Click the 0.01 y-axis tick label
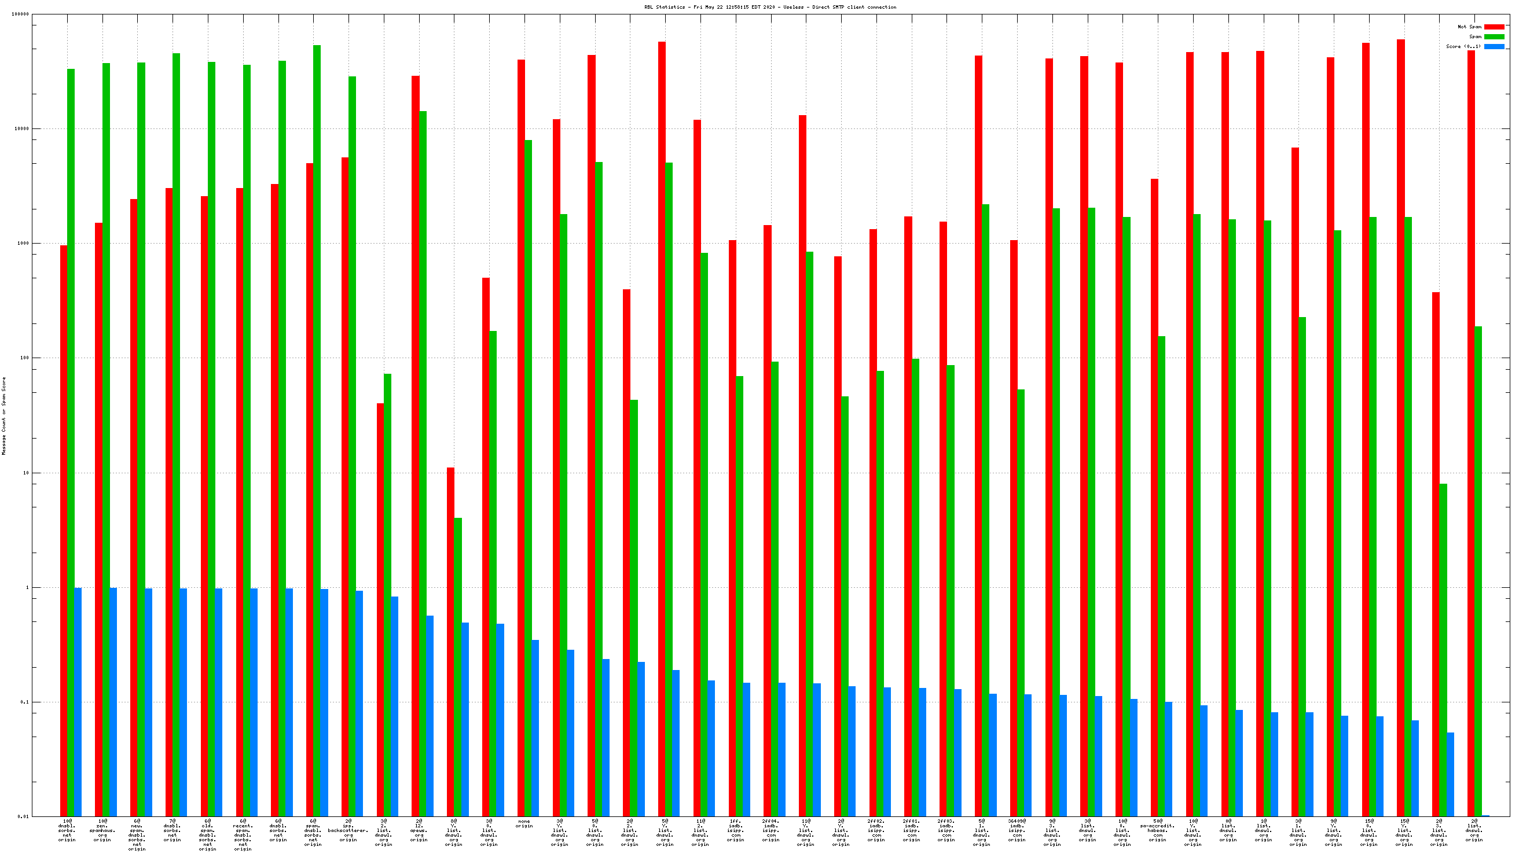1519x854 pixels. pyautogui.click(x=23, y=817)
